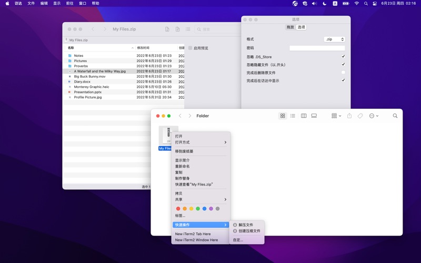This screenshot has width=421, height=263.
Task: Switch Folder window to gallery view
Action: pyautogui.click(x=314, y=116)
